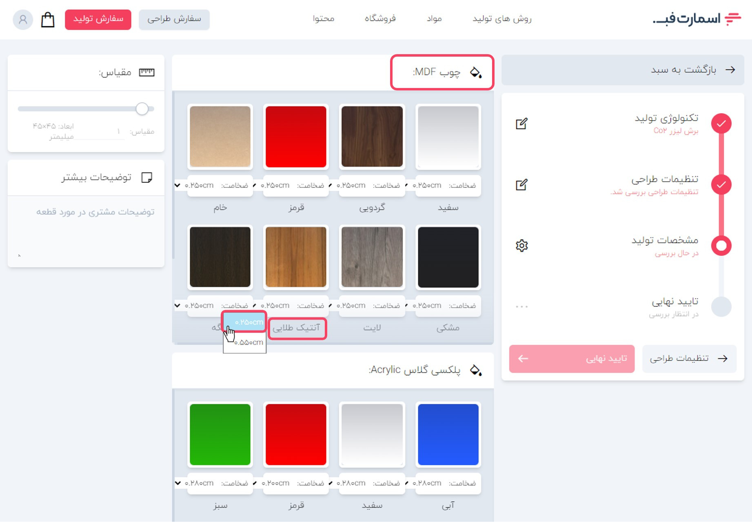This screenshot has width=752, height=522.
Task: Click تایید نهایی pink button
Action: (572, 359)
